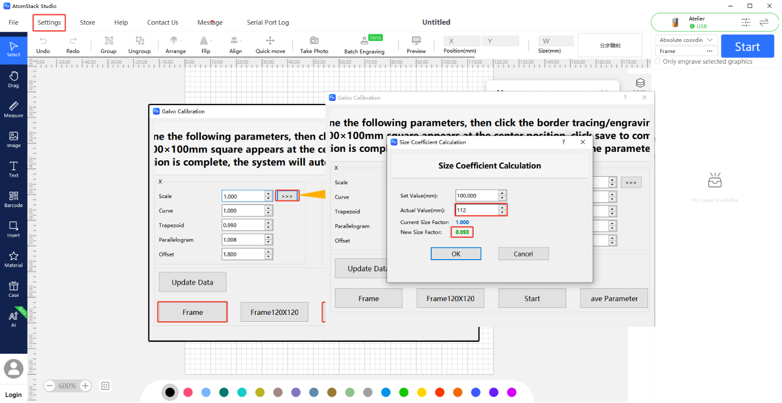Click Frame120X120 in right calibration window
782x403 pixels.
450,298
